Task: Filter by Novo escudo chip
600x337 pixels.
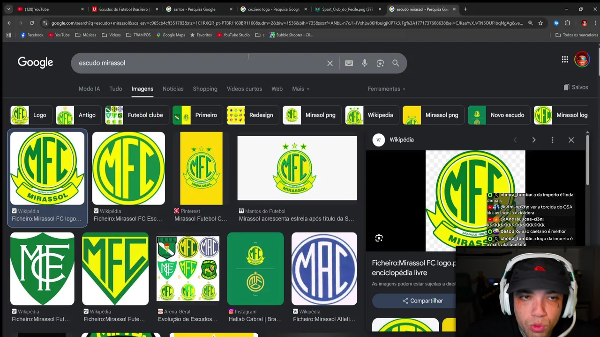Action: (x=499, y=115)
